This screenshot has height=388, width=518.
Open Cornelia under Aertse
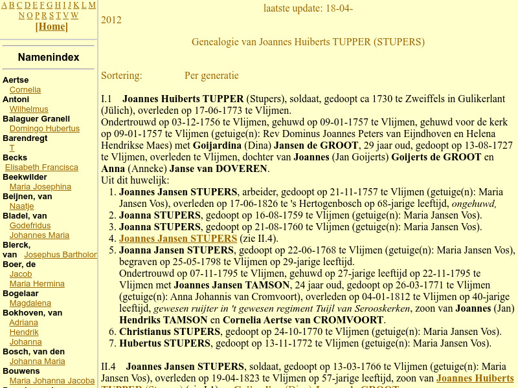25,89
